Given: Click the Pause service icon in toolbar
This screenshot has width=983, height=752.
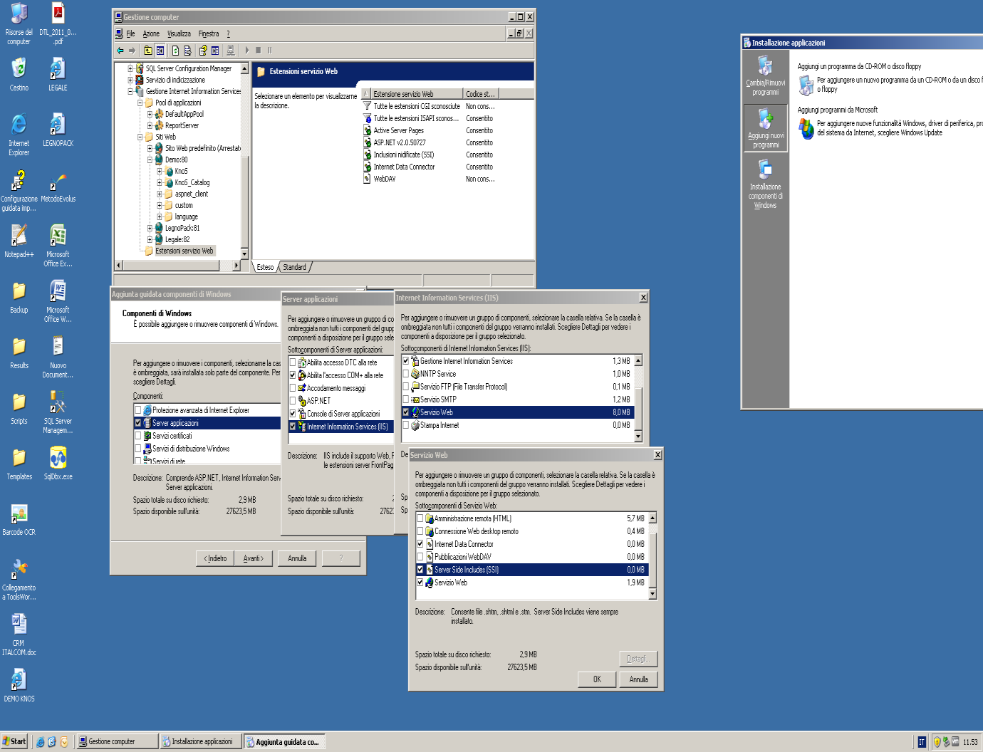Looking at the screenshot, I should [x=269, y=51].
